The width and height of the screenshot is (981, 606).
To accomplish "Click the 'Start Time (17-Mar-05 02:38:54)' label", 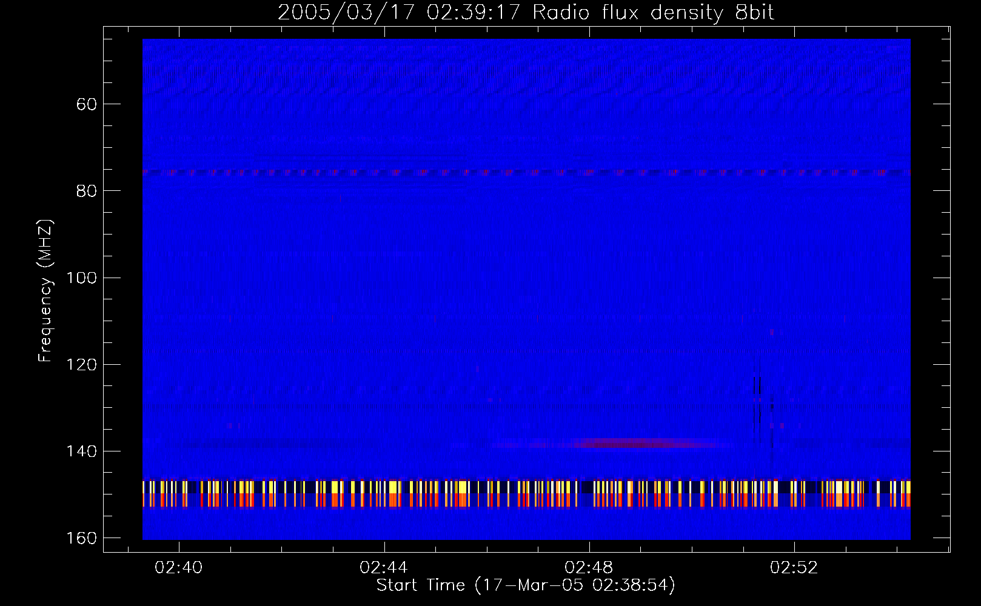I will pyautogui.click(x=526, y=585).
